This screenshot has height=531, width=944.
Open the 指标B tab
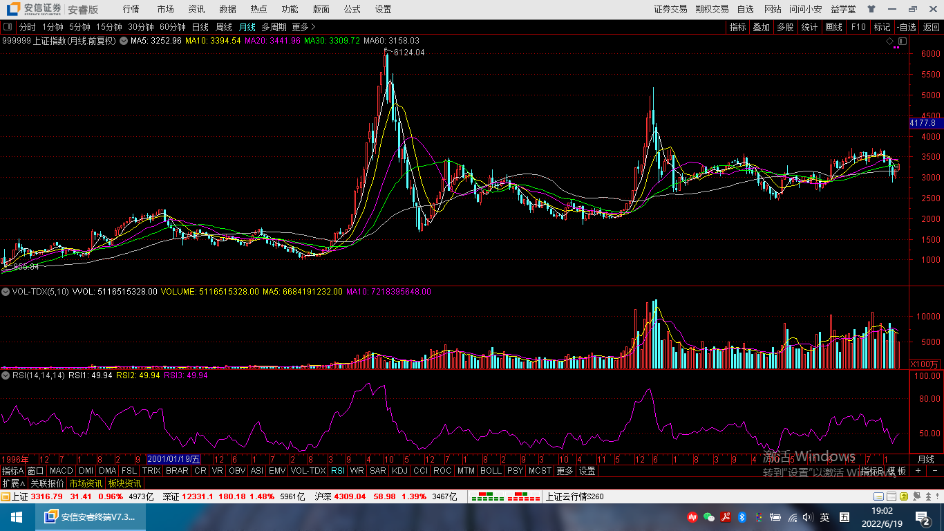[872, 471]
